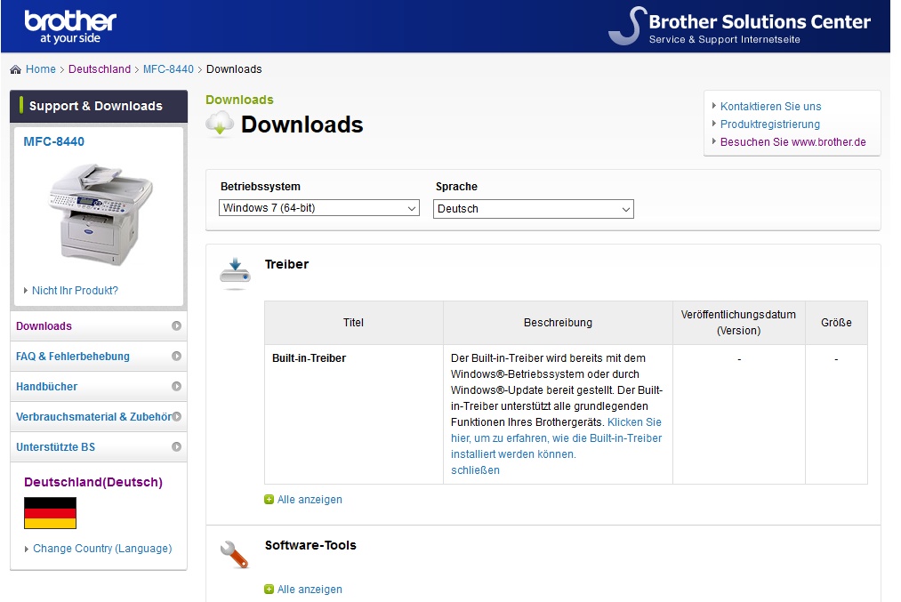Click the Titel column header
The height and width of the screenshot is (602, 901).
click(353, 322)
